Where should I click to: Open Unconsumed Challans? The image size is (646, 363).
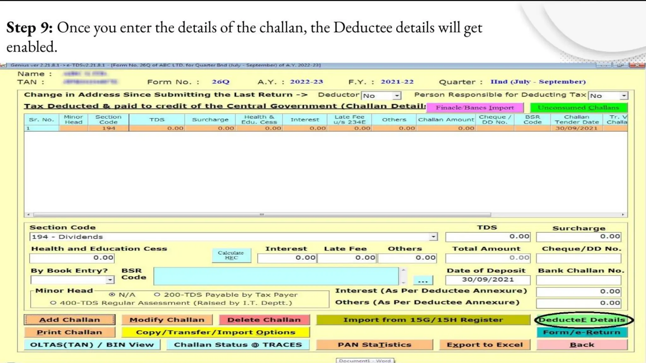point(578,108)
